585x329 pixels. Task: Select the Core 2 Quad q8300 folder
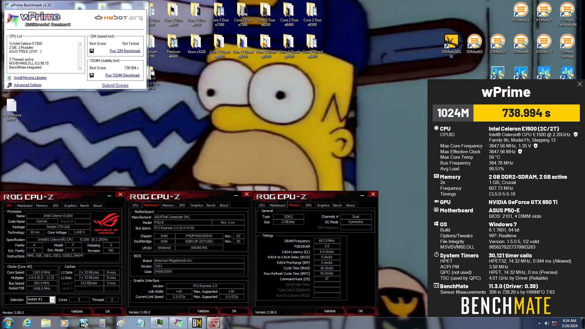[266, 46]
